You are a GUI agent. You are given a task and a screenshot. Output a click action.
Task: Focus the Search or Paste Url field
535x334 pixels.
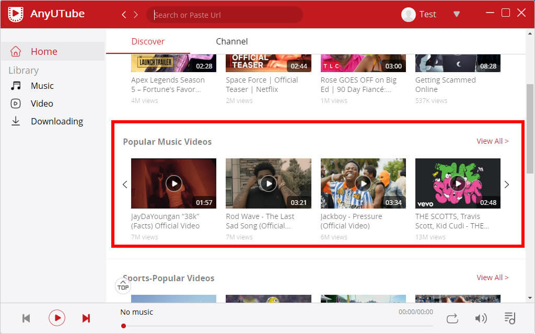pos(225,15)
